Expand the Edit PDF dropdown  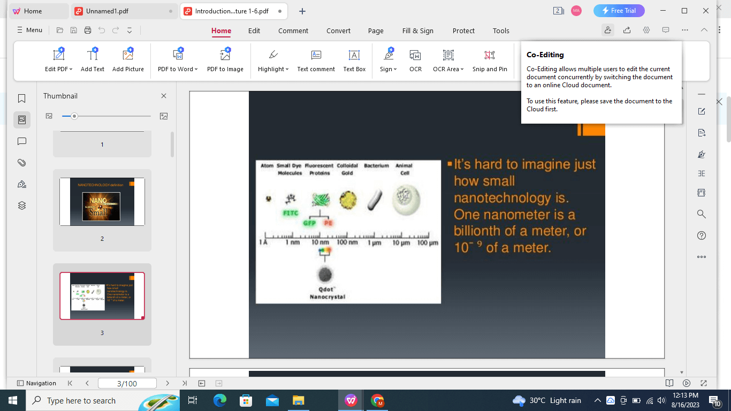70,70
